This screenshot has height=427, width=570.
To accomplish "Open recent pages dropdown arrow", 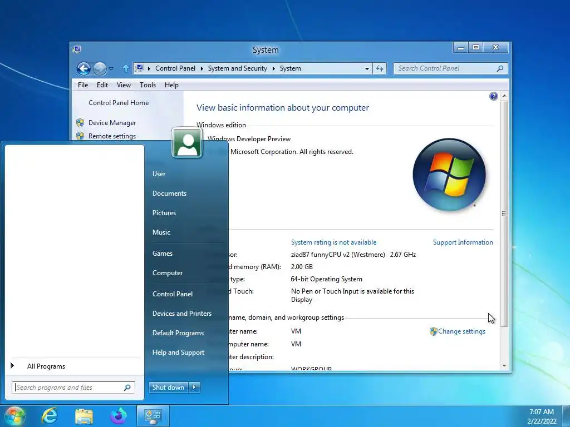I will click(x=111, y=68).
